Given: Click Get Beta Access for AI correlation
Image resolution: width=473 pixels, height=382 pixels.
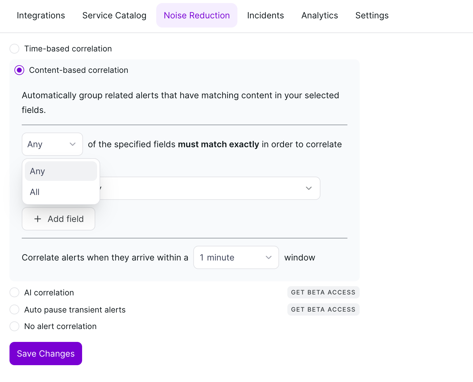Looking at the screenshot, I should [323, 292].
